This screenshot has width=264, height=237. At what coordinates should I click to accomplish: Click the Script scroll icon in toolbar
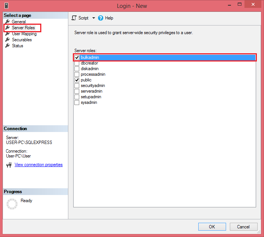pyautogui.click(x=74, y=18)
